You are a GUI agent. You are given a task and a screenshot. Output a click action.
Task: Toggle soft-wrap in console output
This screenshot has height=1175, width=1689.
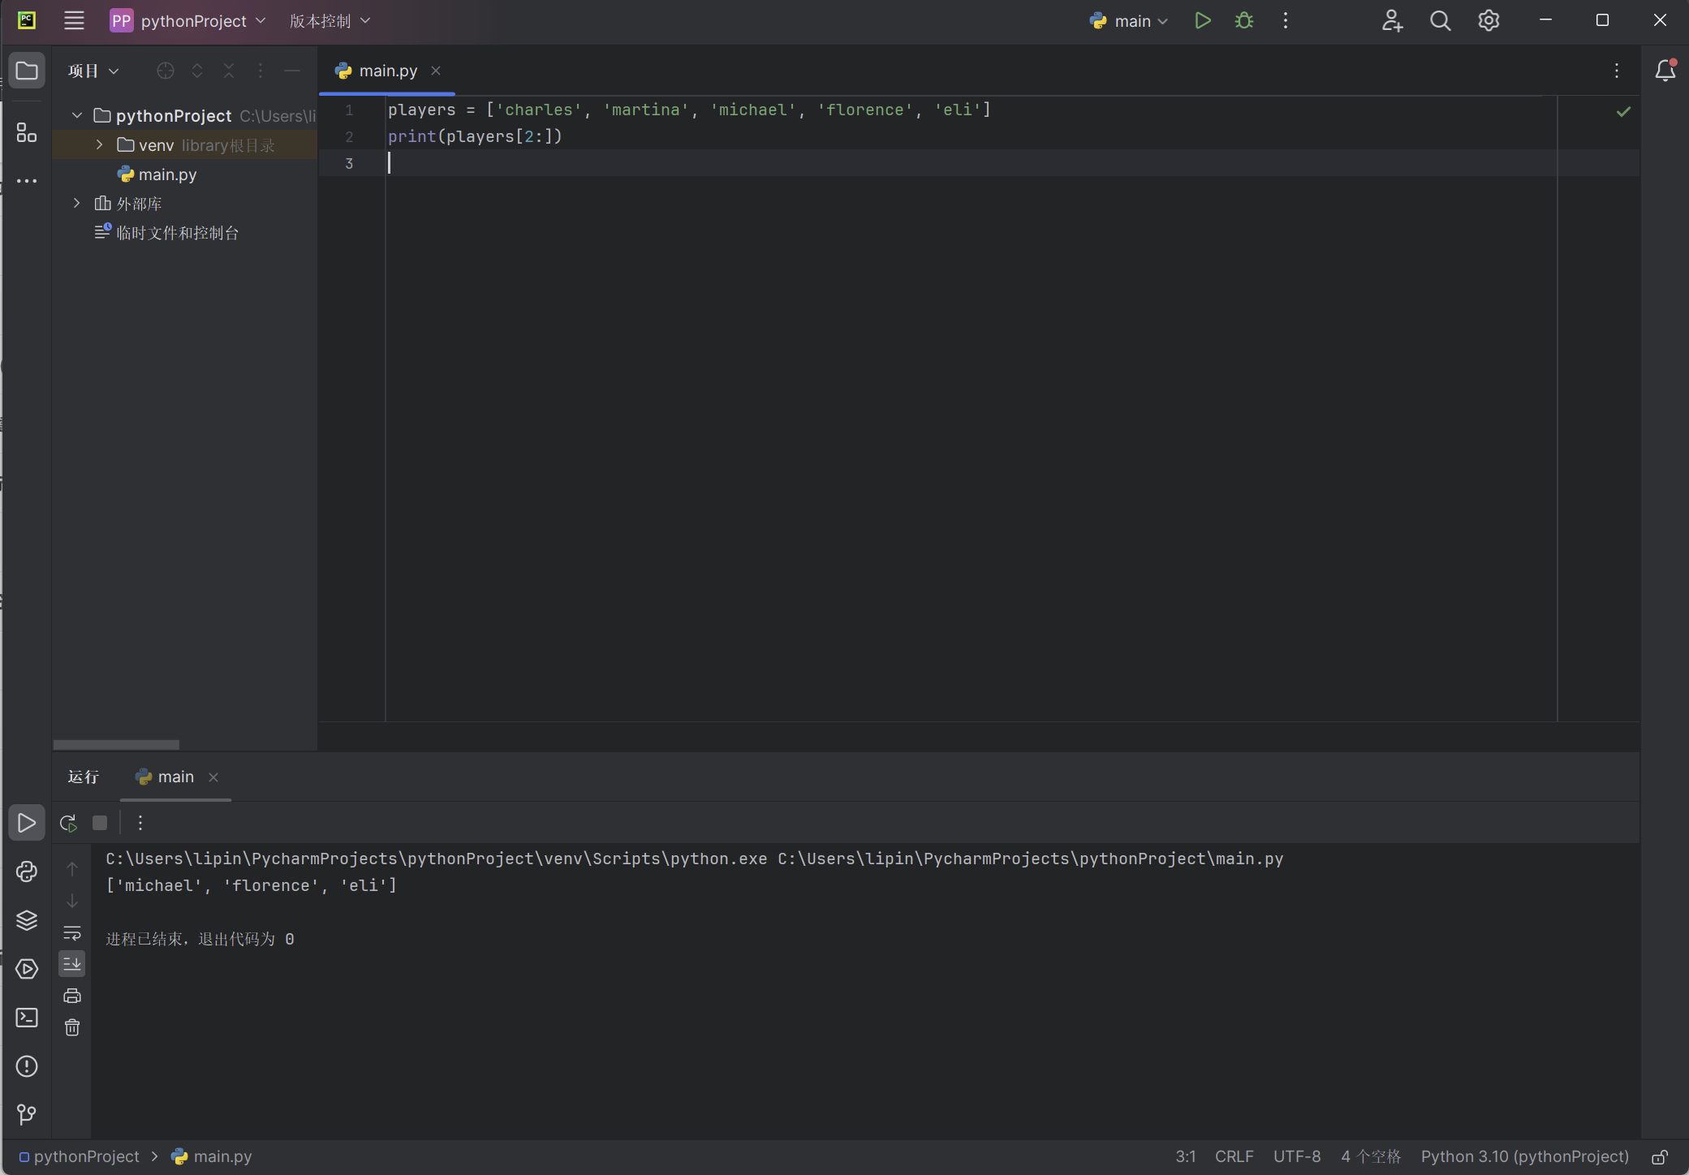coord(72,932)
